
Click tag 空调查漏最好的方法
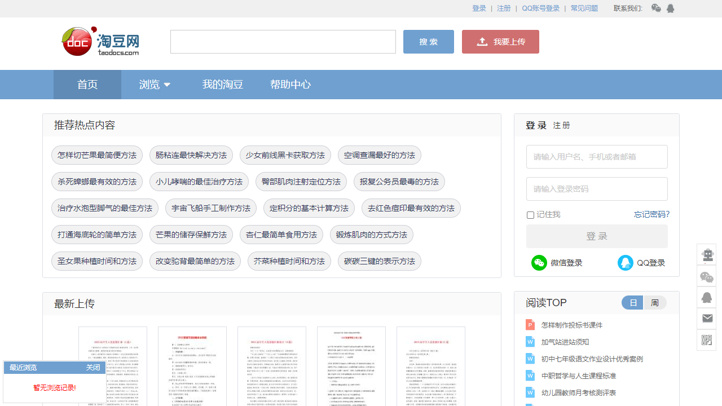pyautogui.click(x=380, y=155)
